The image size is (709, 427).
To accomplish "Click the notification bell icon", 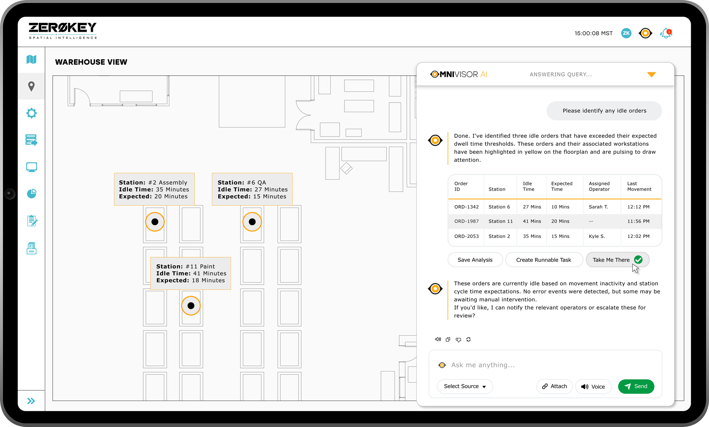I will [x=666, y=33].
